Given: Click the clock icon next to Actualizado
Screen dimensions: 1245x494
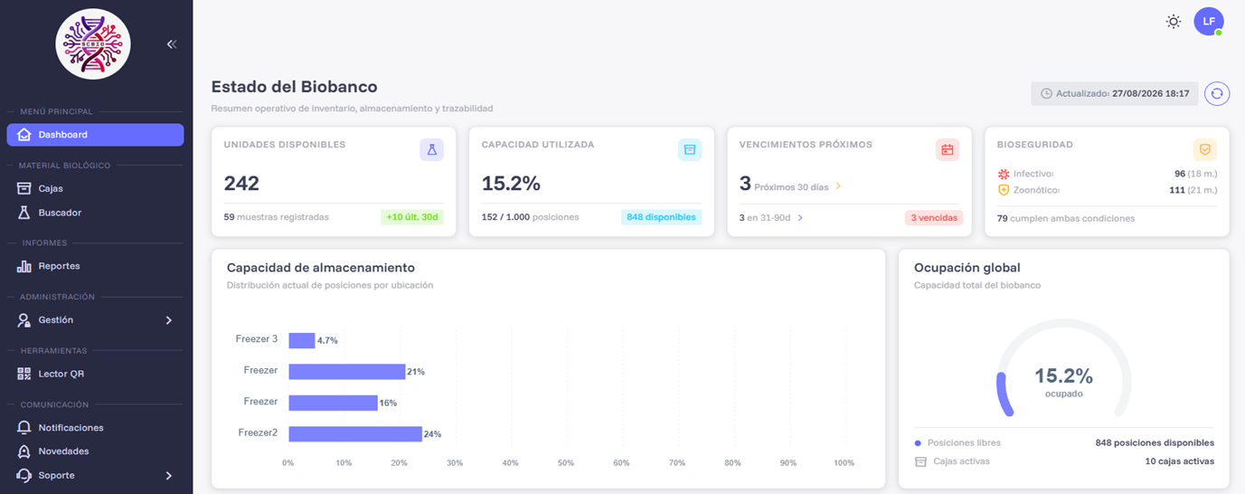Looking at the screenshot, I should [x=1046, y=93].
